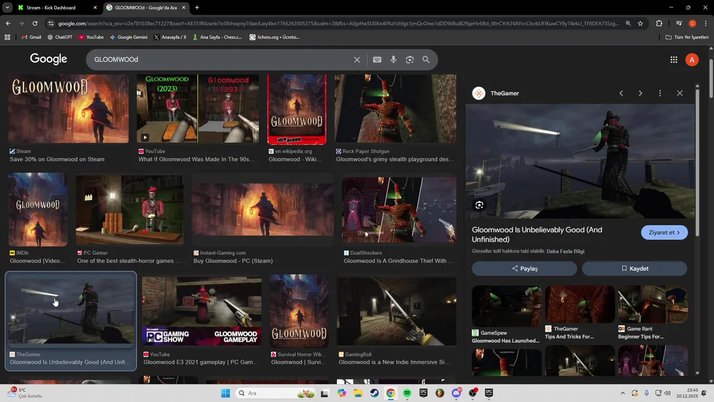This screenshot has width=714, height=402.
Task: Open Daha Fazla Bilgi copyright link
Action: pyautogui.click(x=566, y=251)
